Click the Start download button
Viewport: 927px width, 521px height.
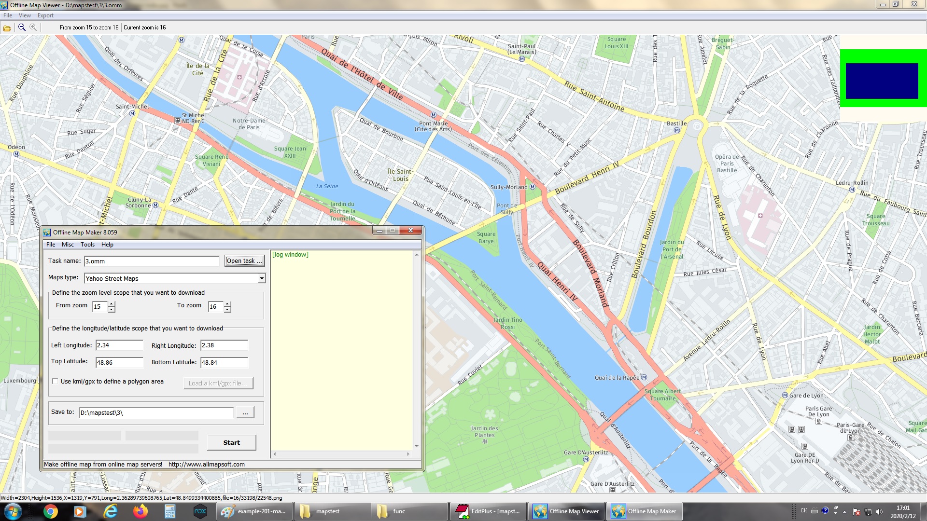tap(232, 442)
